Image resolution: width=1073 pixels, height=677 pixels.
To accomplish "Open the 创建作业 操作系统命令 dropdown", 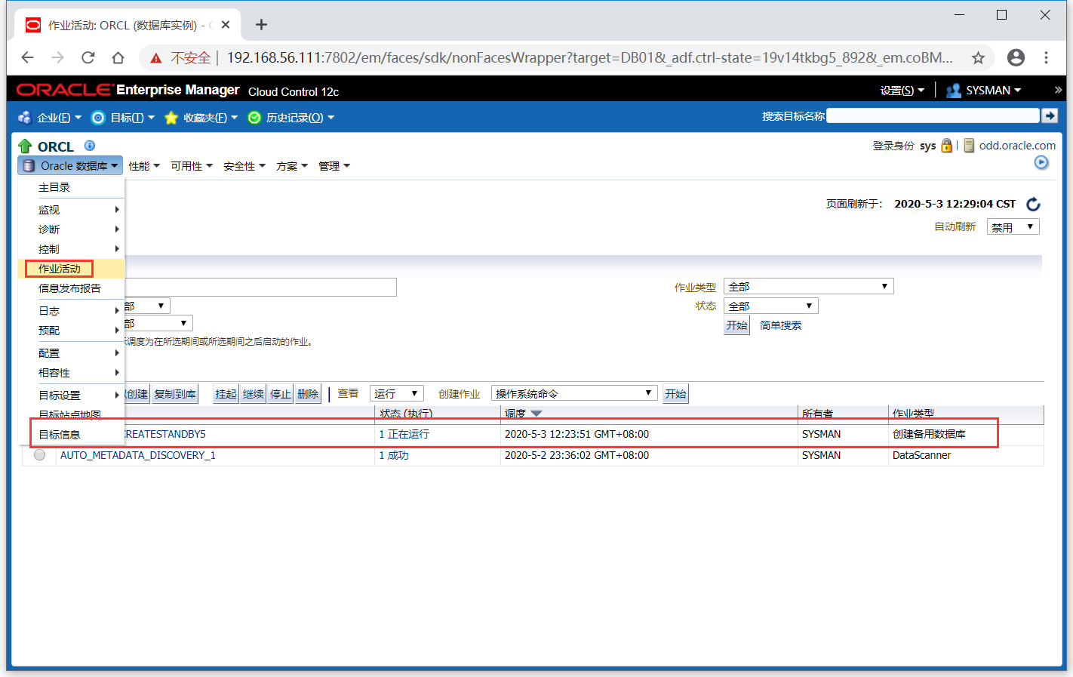I will [573, 393].
